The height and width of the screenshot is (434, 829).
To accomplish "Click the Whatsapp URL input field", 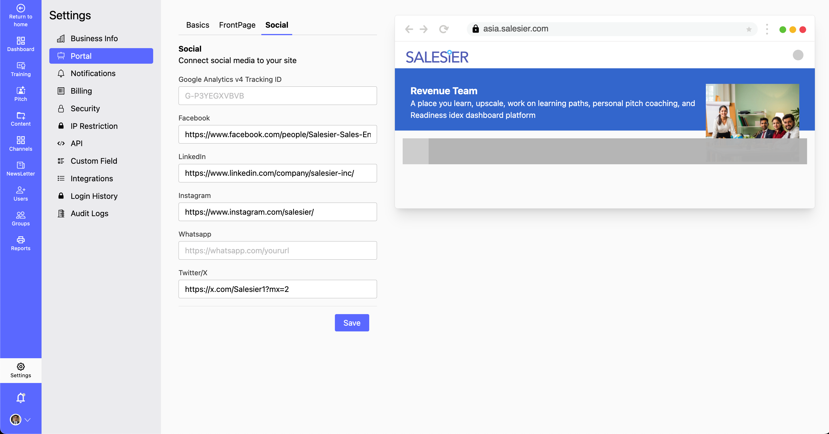I will (x=277, y=250).
